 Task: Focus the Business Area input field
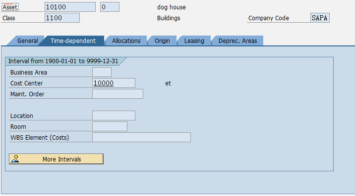coord(102,72)
